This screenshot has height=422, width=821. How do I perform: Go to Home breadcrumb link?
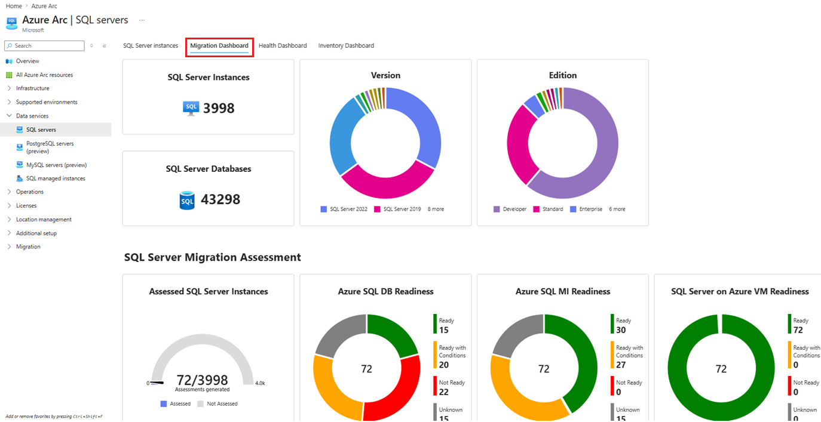pyautogui.click(x=14, y=6)
